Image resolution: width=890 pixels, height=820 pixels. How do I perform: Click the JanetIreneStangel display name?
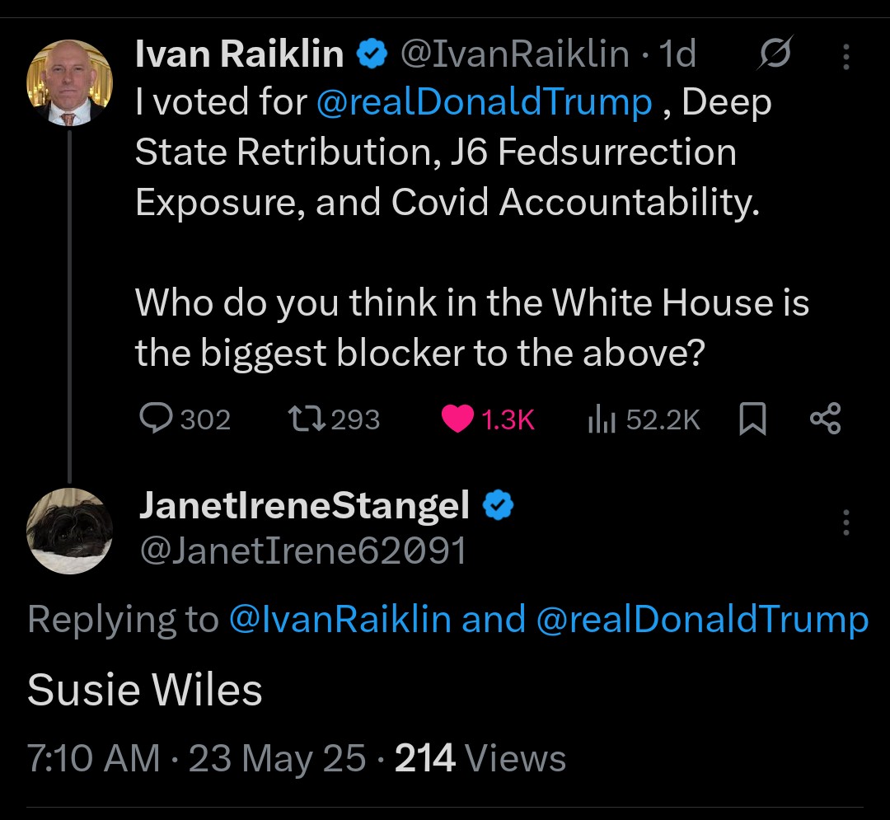304,505
